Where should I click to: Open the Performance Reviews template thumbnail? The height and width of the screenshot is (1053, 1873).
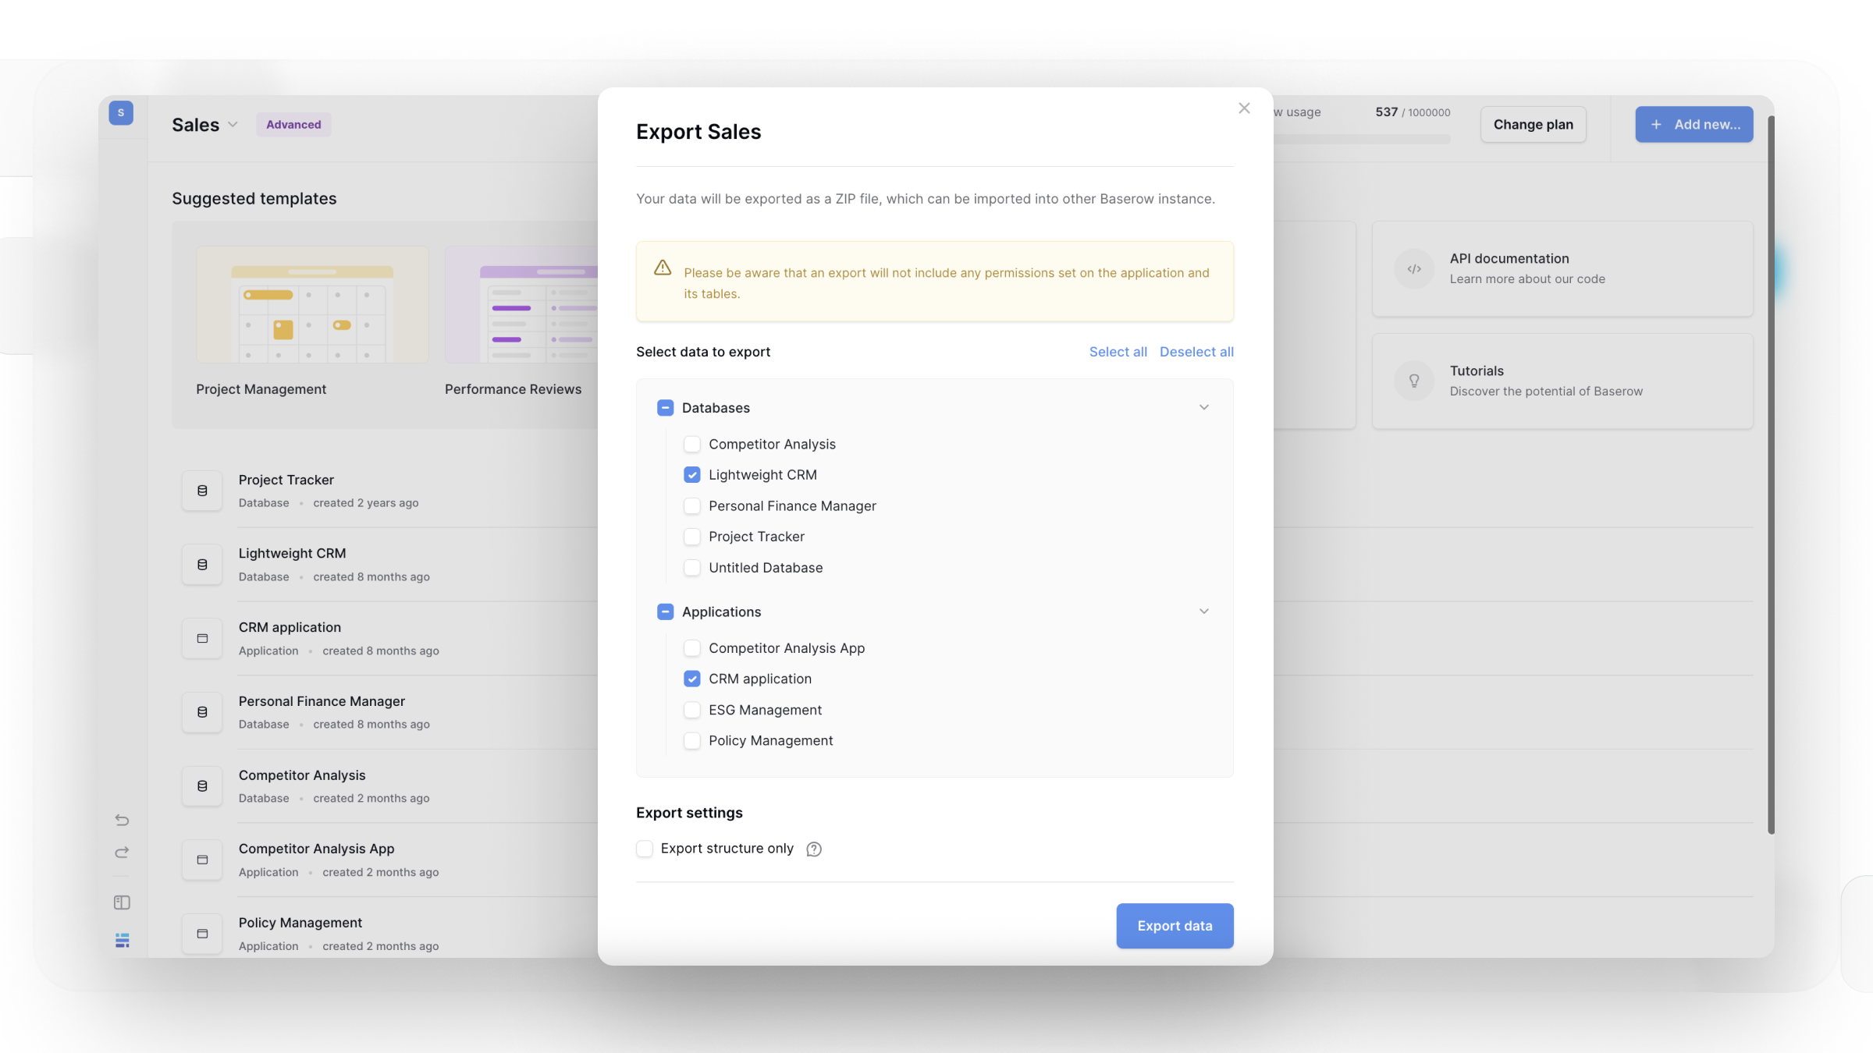[x=521, y=305]
